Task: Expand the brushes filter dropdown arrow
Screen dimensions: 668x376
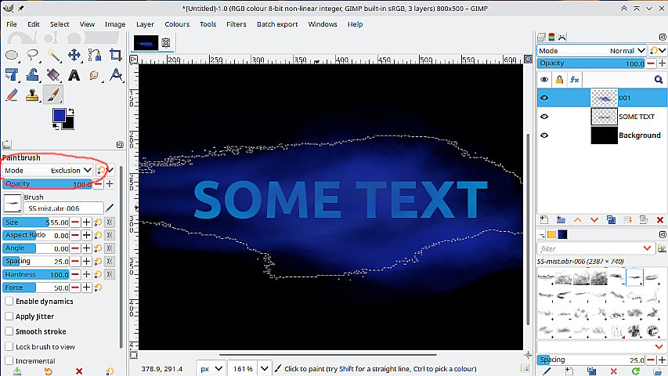Action: 647,248
